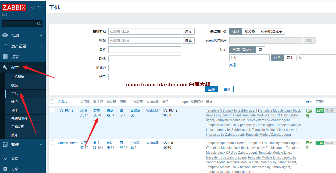Set tag operator to 等于
Image resolution: width=336 pixels, height=173 pixels.
point(290,58)
